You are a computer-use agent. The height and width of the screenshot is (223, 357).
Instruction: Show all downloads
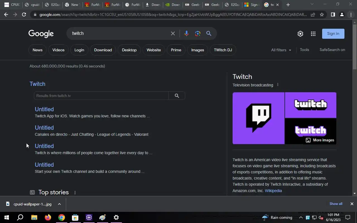coord(336,204)
